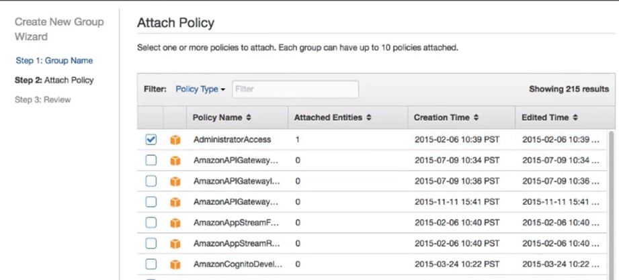Sort by the Edited Time column

pyautogui.click(x=550, y=118)
